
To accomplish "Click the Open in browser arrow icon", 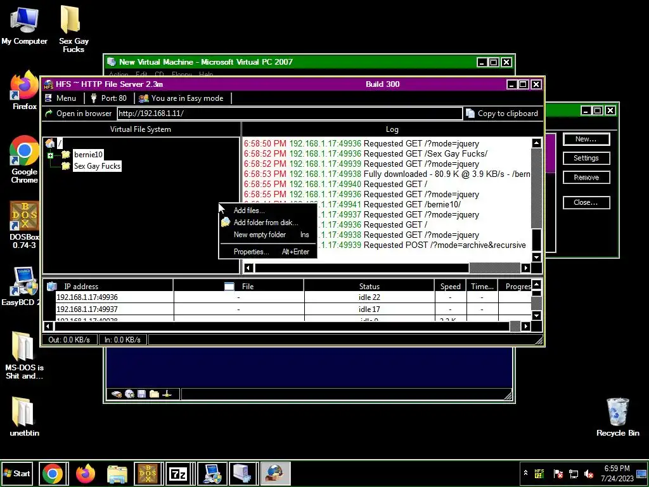I will [x=49, y=113].
